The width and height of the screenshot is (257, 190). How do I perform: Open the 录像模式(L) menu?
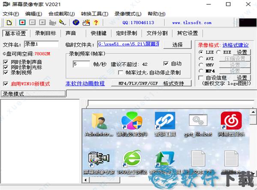pyautogui.click(x=128, y=14)
